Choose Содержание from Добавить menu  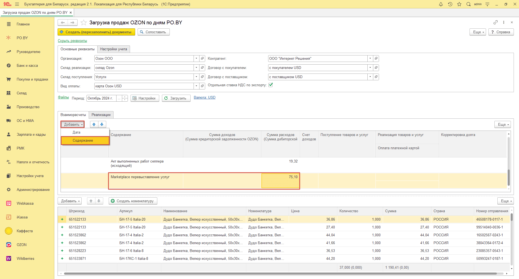click(85, 140)
